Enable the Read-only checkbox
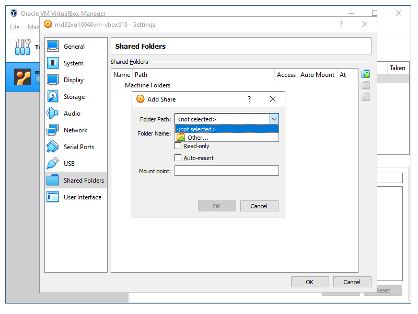This screenshot has height=314, width=418. [178, 146]
